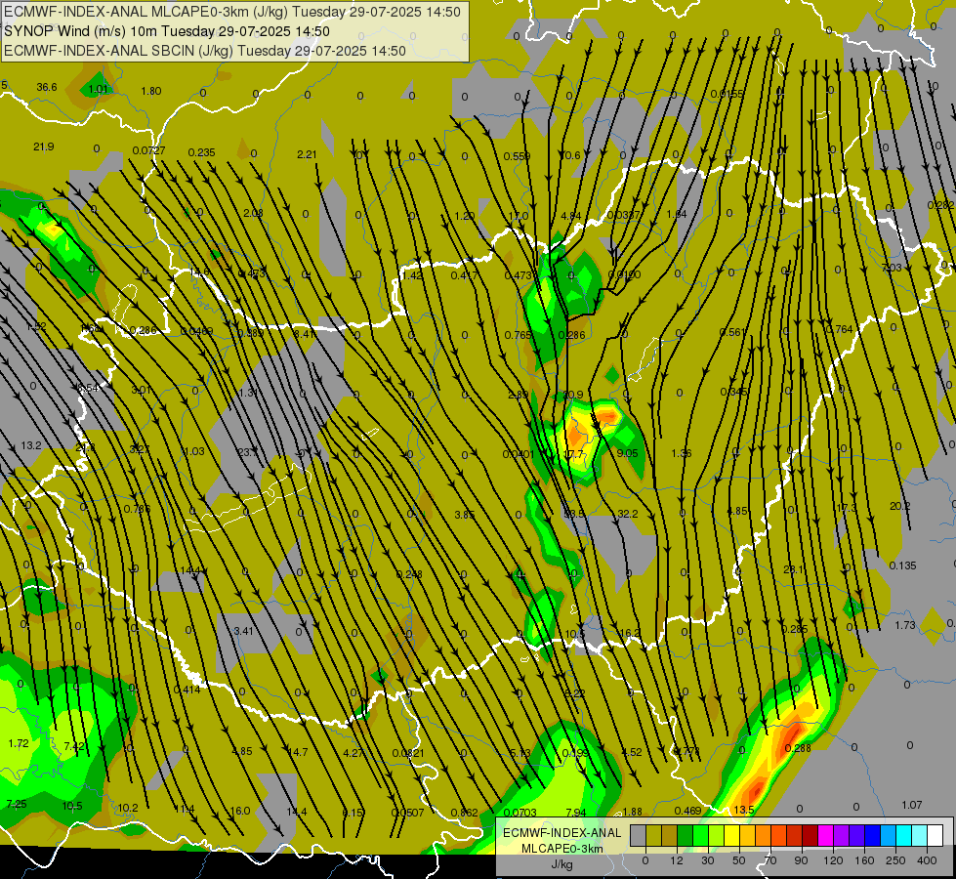Click the map value '2.21'
This screenshot has width=956, height=879.
307,154
